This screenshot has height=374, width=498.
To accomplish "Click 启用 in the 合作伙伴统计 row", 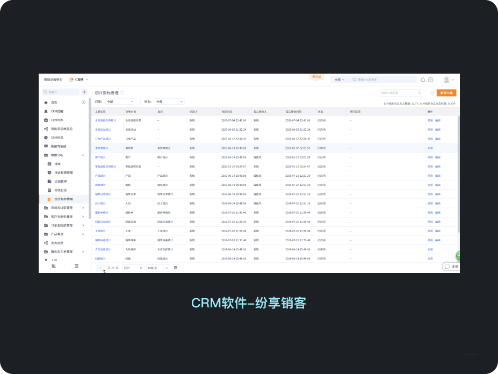I will point(430,250).
